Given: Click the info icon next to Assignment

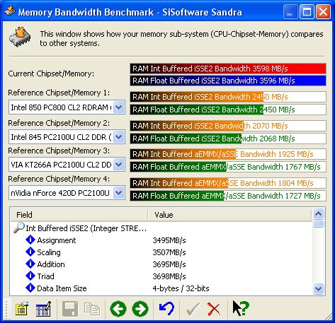Looking at the screenshot, I should point(30,240).
